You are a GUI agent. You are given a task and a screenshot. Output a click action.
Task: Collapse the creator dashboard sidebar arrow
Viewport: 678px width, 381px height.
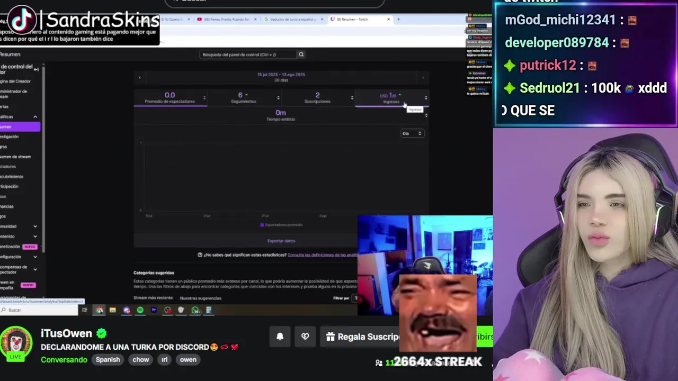(x=36, y=69)
